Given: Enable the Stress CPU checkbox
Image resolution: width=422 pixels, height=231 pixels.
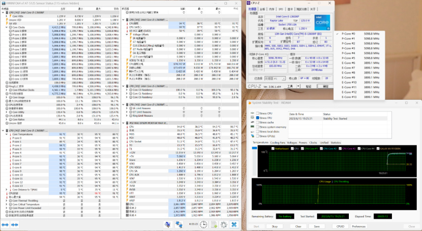Looking at the screenshot, I should tap(256, 113).
